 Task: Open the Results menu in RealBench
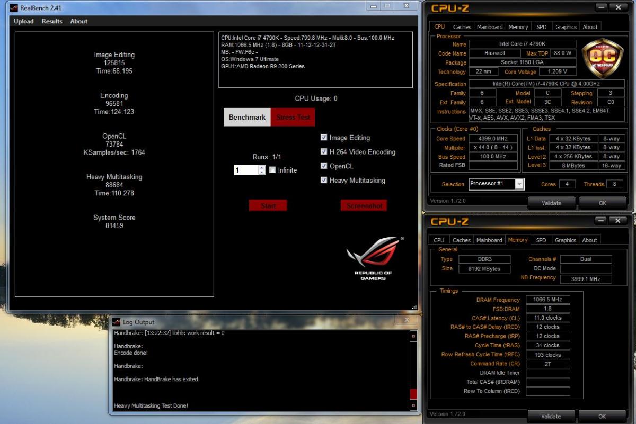[x=52, y=21]
